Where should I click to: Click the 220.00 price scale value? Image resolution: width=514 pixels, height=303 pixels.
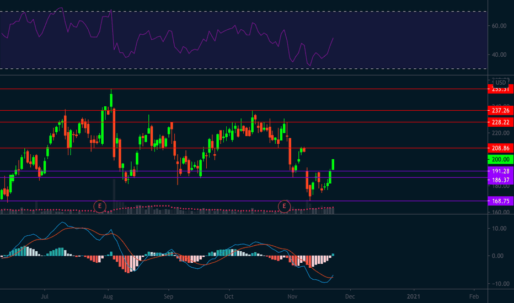click(501, 133)
